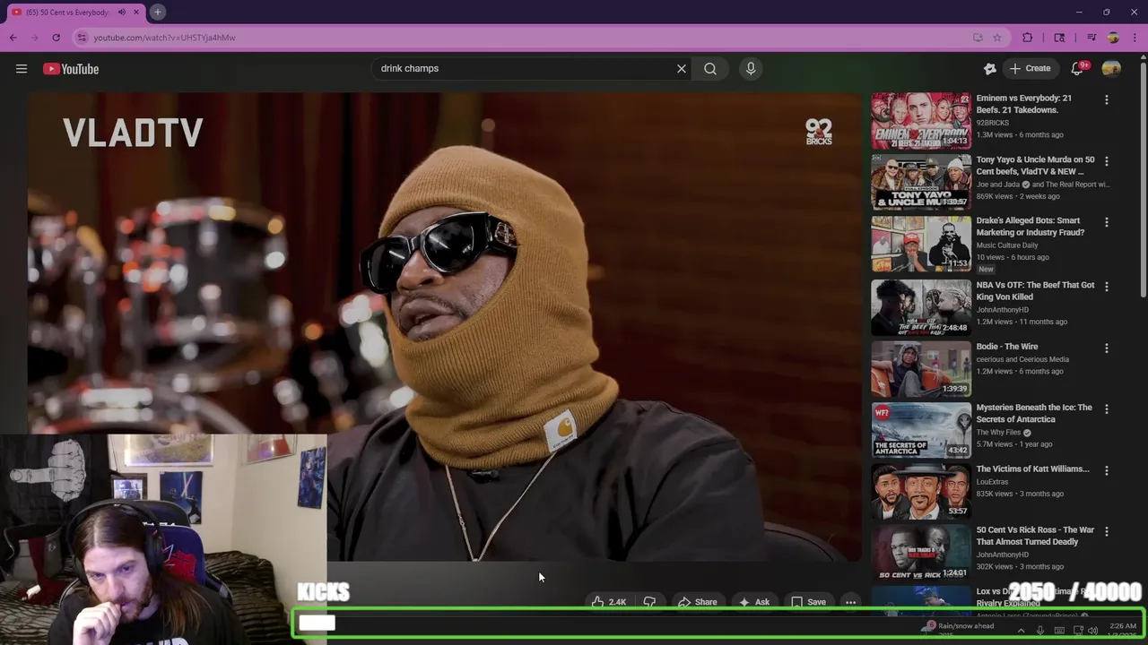1148x645 pixels.
Task: Open the YouTube guide hamburger menu
Action: 22,69
